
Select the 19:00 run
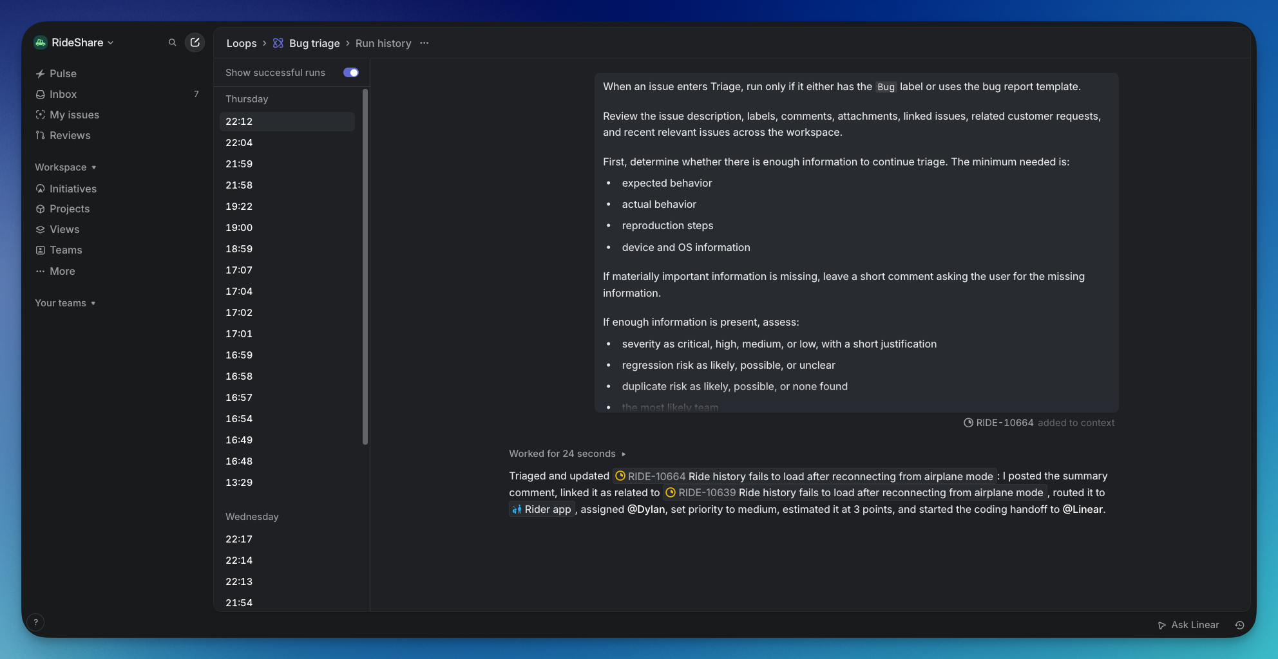pyautogui.click(x=287, y=228)
